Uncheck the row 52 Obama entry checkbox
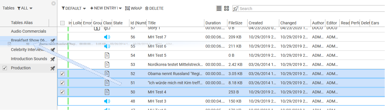This screenshot has height=110, width=385. (62, 74)
